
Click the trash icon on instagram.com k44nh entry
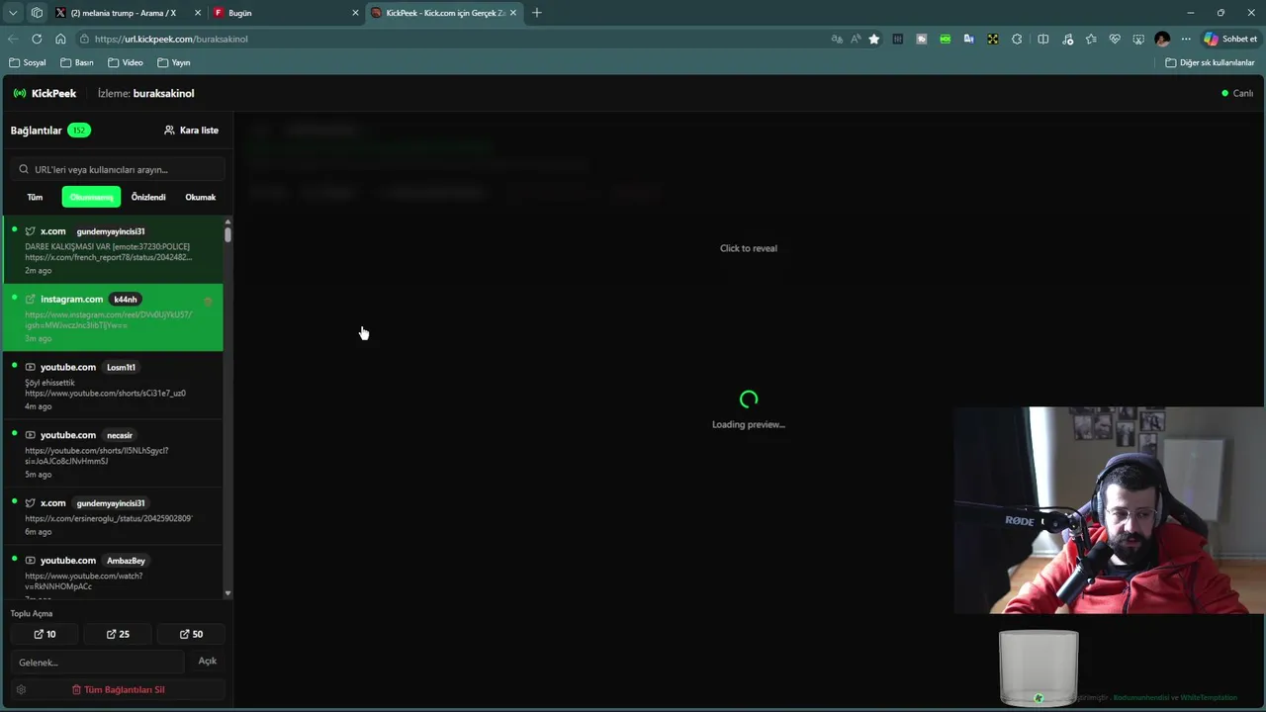(x=208, y=302)
